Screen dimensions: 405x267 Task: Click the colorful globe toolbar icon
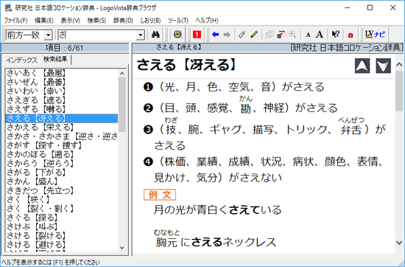177,35
